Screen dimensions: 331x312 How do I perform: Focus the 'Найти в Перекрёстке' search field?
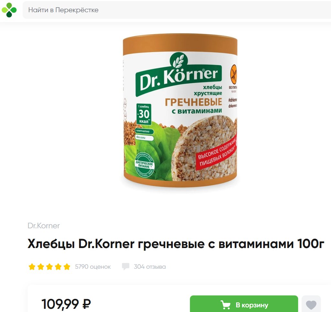177,10
